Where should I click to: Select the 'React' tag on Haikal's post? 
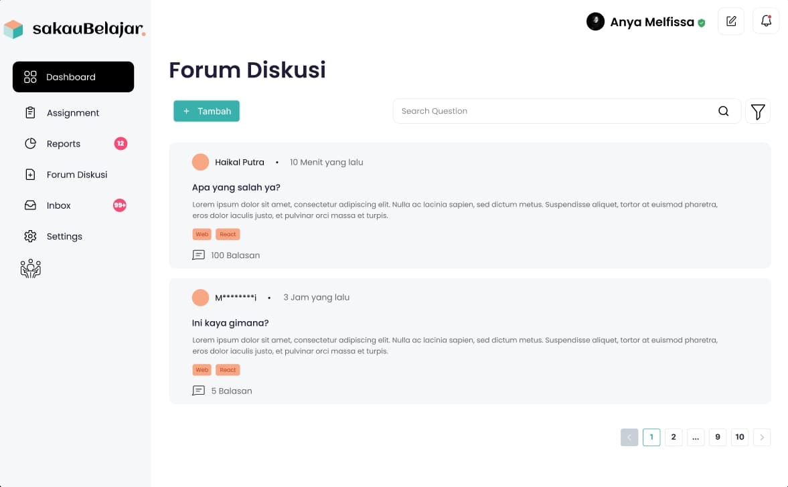click(228, 234)
